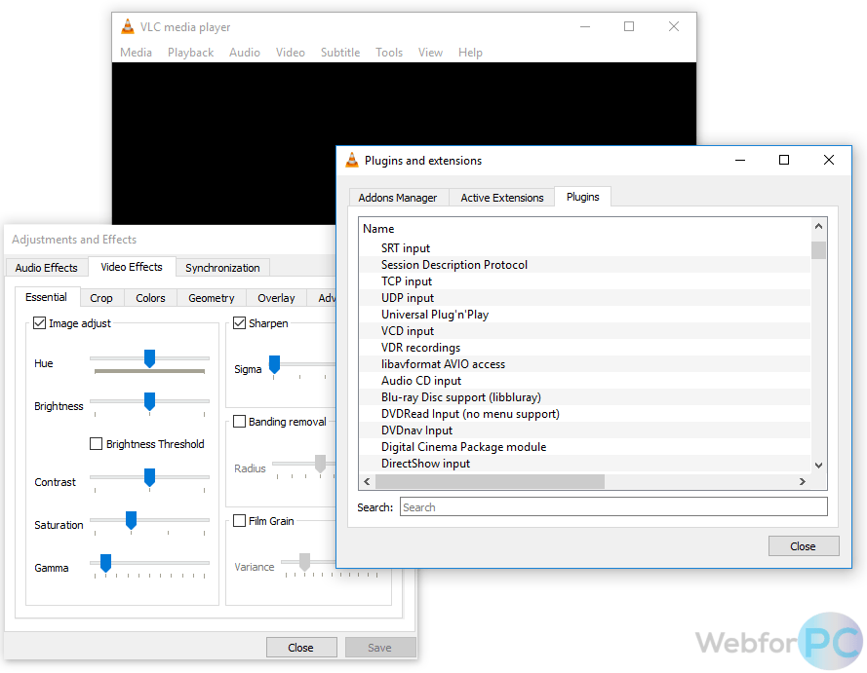Open the Crop tab in Video Effects

coord(101,297)
